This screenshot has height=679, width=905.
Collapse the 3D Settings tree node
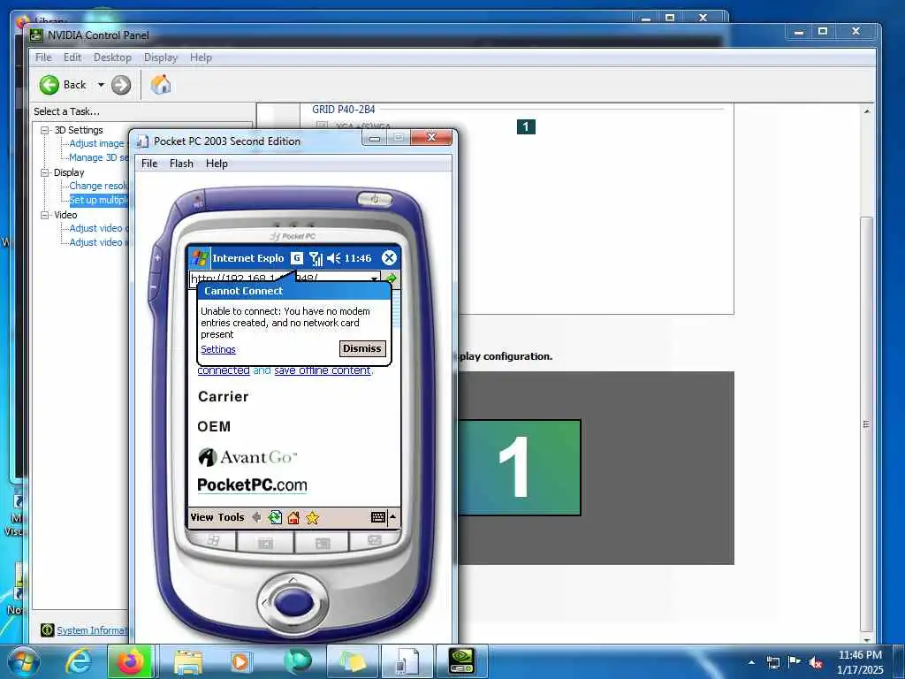pos(44,131)
